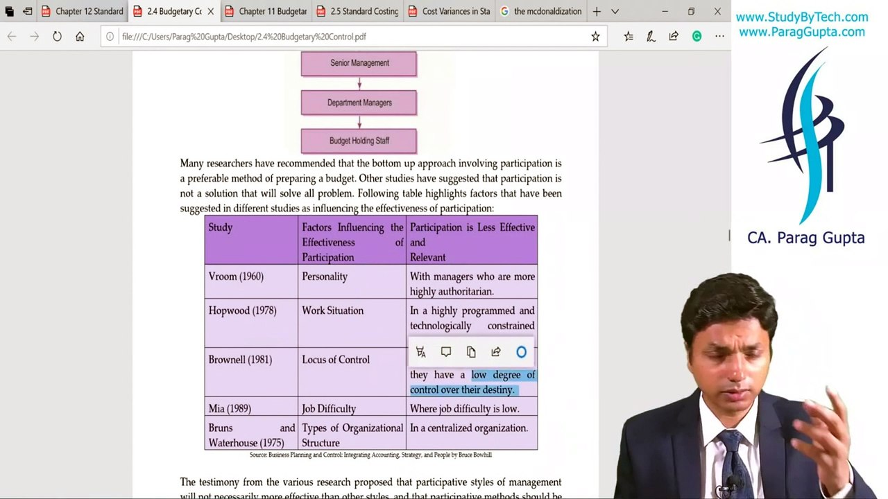
Task: Open Settings and more menu
Action: click(719, 37)
